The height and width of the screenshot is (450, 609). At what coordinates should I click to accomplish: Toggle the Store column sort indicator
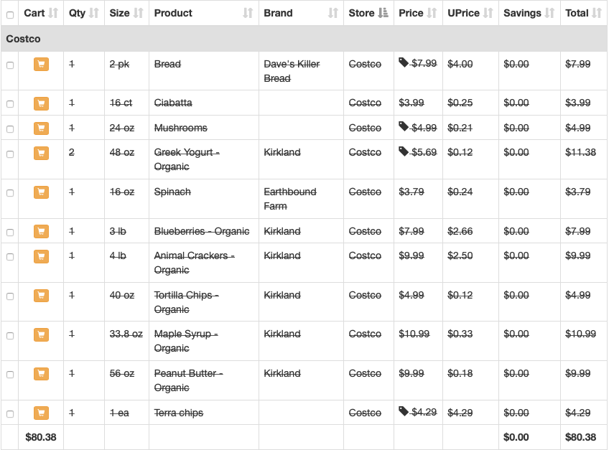[x=383, y=13]
